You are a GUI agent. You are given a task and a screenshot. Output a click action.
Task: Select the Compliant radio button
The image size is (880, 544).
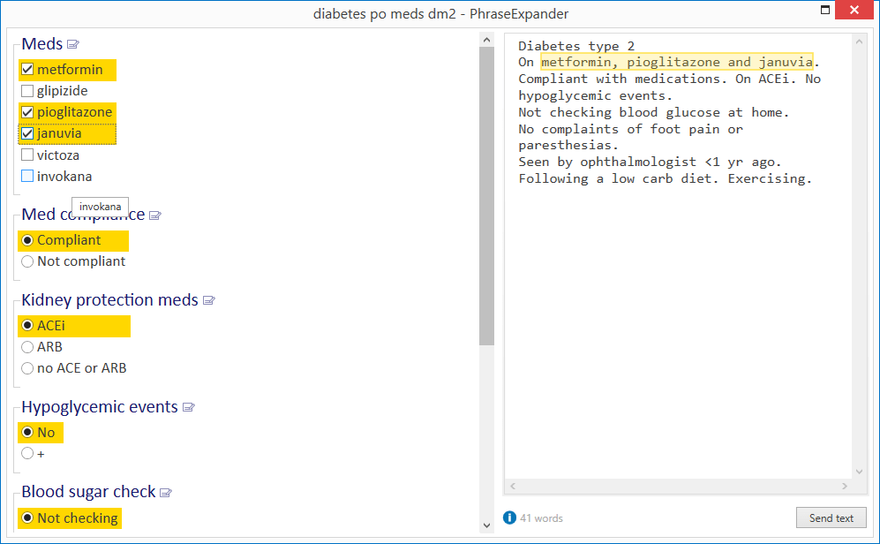tap(27, 240)
